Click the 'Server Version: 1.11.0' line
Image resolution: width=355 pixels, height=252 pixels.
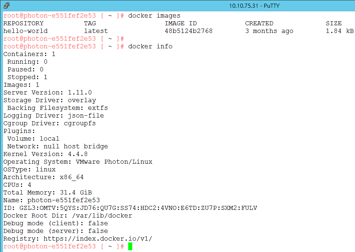tap(48, 93)
